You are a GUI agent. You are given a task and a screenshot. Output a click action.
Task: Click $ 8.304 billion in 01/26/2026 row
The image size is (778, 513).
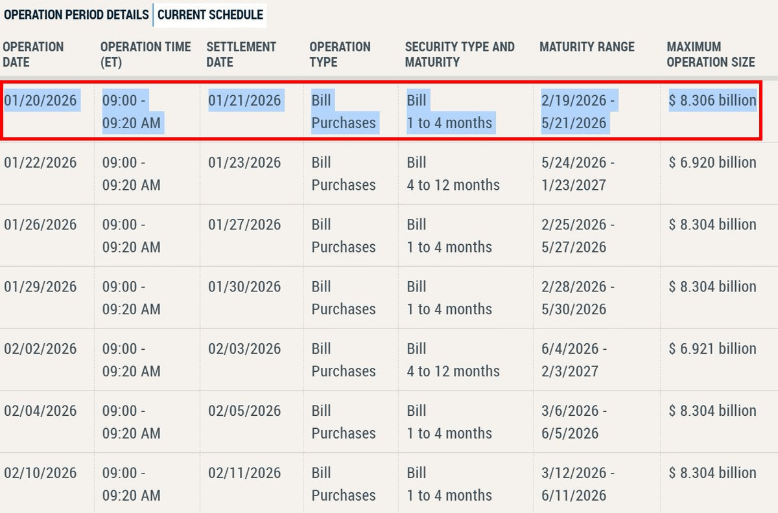713,225
